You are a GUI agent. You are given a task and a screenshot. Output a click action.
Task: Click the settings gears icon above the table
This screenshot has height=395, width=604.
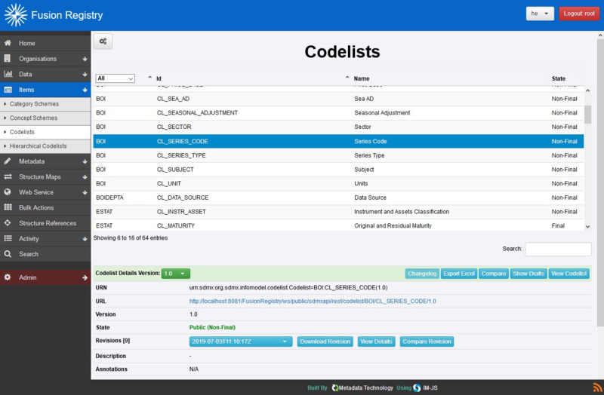(103, 41)
